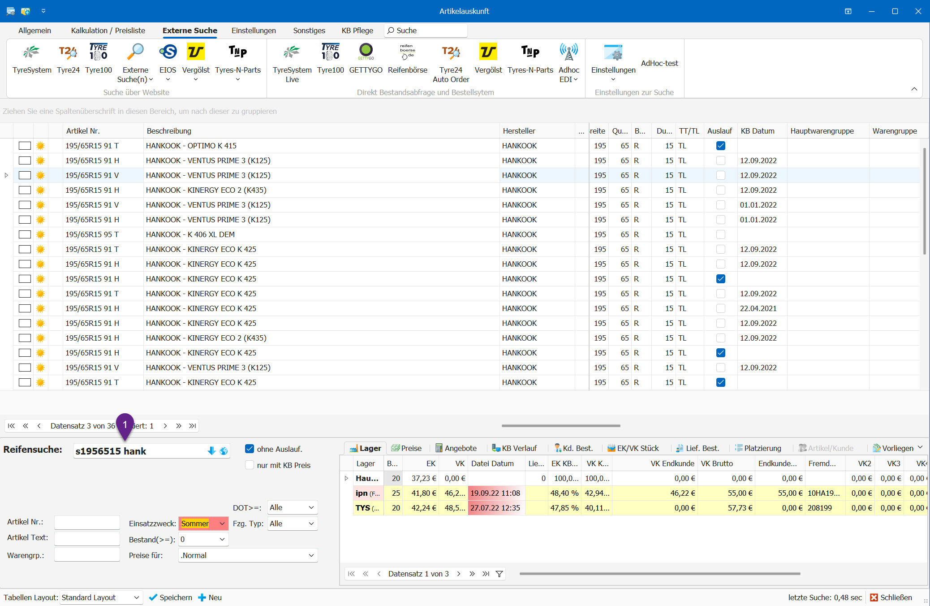Open Einsatzzweck Sommer dropdown
The image size is (930, 606).
click(x=222, y=524)
